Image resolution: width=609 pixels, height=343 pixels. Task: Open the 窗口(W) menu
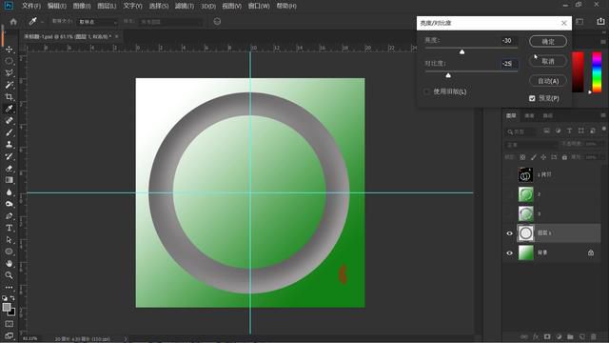[x=259, y=6]
